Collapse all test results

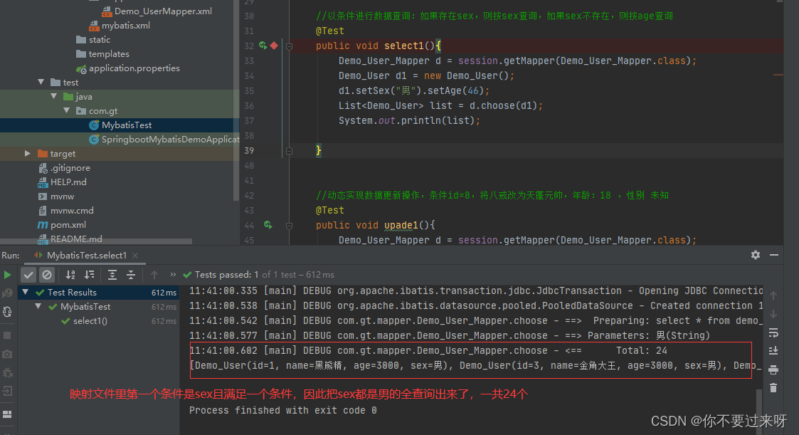pos(131,275)
